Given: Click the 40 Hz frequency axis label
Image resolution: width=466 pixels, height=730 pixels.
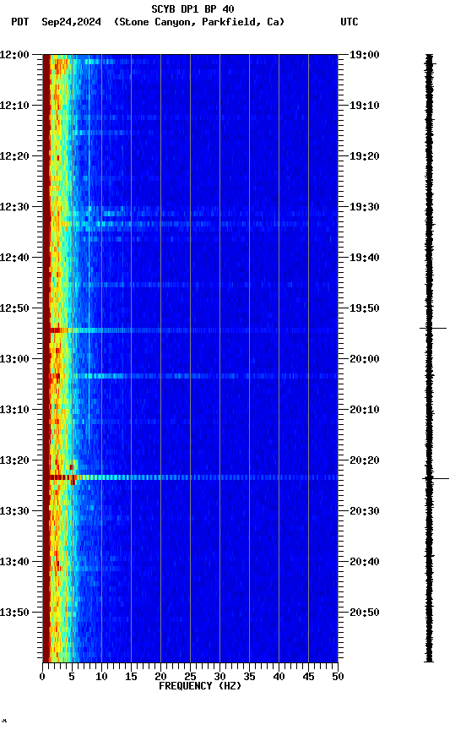Looking at the screenshot, I should pos(279,678).
